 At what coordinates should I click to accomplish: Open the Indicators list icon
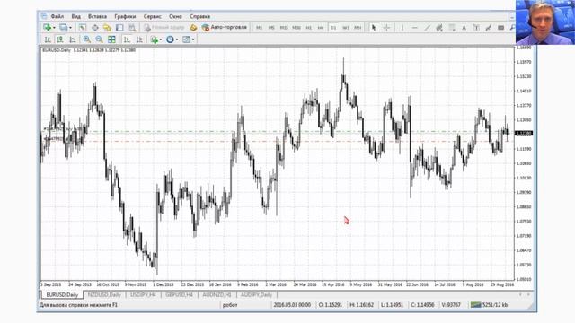point(155,39)
